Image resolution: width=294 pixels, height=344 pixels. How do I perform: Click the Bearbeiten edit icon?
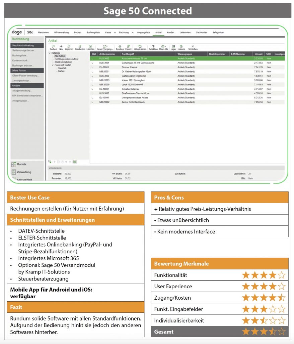point(80,46)
